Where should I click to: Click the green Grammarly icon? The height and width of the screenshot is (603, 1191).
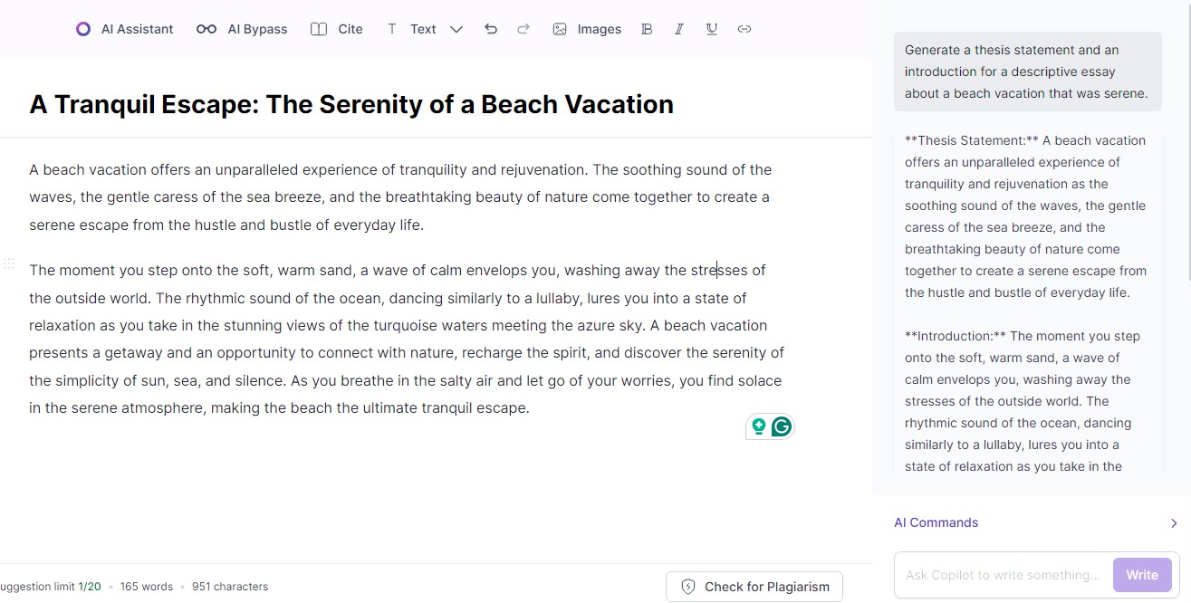(782, 426)
